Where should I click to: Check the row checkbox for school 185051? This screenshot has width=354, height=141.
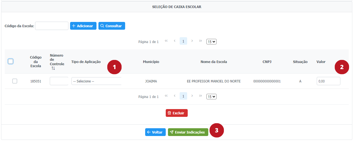15,81
